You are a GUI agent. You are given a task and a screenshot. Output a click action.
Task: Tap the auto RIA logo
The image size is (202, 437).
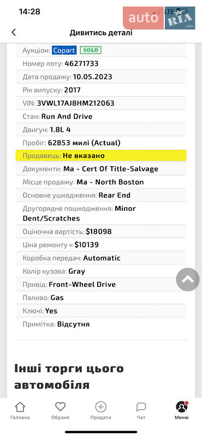[159, 18]
